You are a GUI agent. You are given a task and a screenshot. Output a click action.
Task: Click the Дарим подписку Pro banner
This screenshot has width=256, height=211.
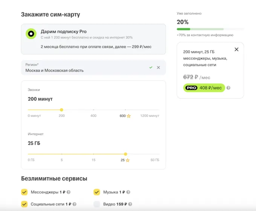click(93, 39)
